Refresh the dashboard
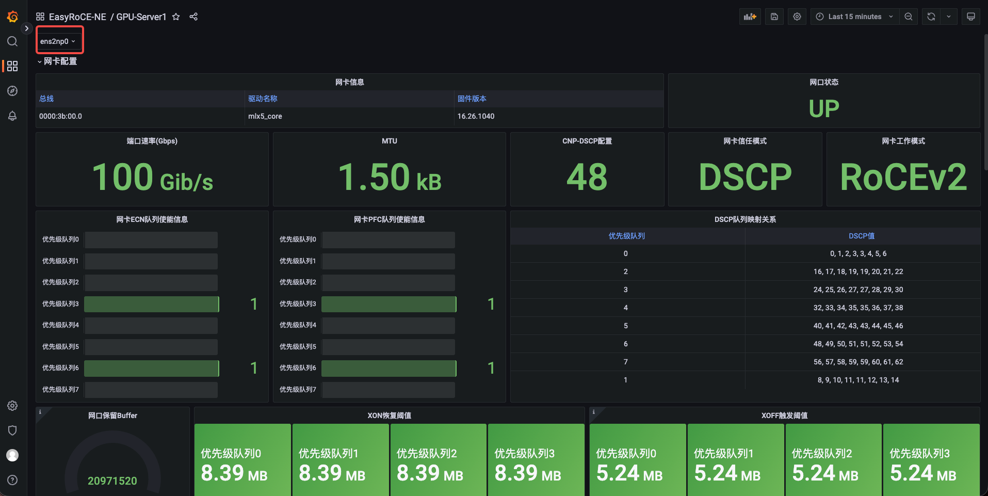Screen dimensions: 988x496 pyautogui.click(x=931, y=17)
